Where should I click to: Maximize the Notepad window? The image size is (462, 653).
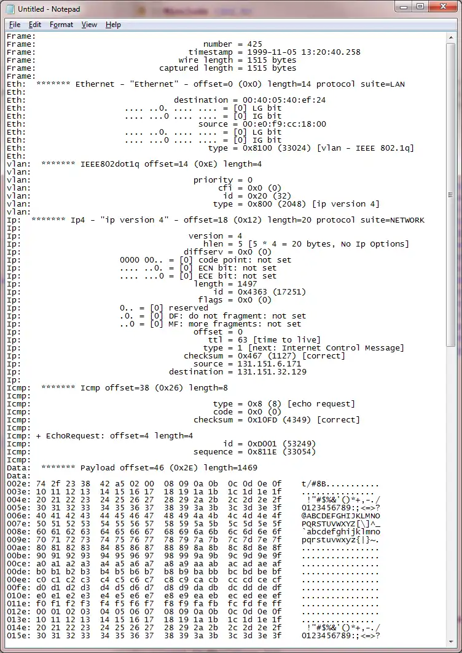(x=420, y=6)
